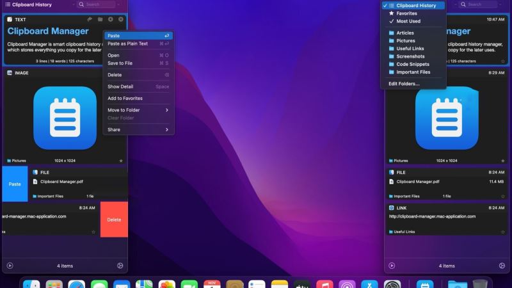Toggle the favorite star on the right file card
512x288 pixels.
coord(503,196)
